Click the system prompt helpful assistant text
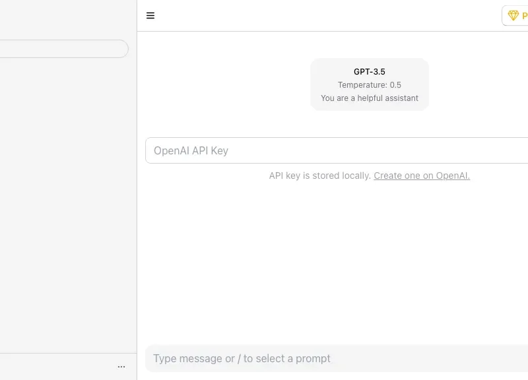This screenshot has height=380, width=528. [370, 98]
